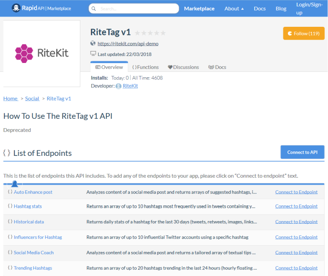Image resolution: width=328 pixels, height=276 pixels.
Task: Open the RiteKit developer profile link
Action: click(130, 86)
